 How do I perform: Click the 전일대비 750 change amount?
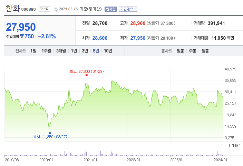(29, 37)
